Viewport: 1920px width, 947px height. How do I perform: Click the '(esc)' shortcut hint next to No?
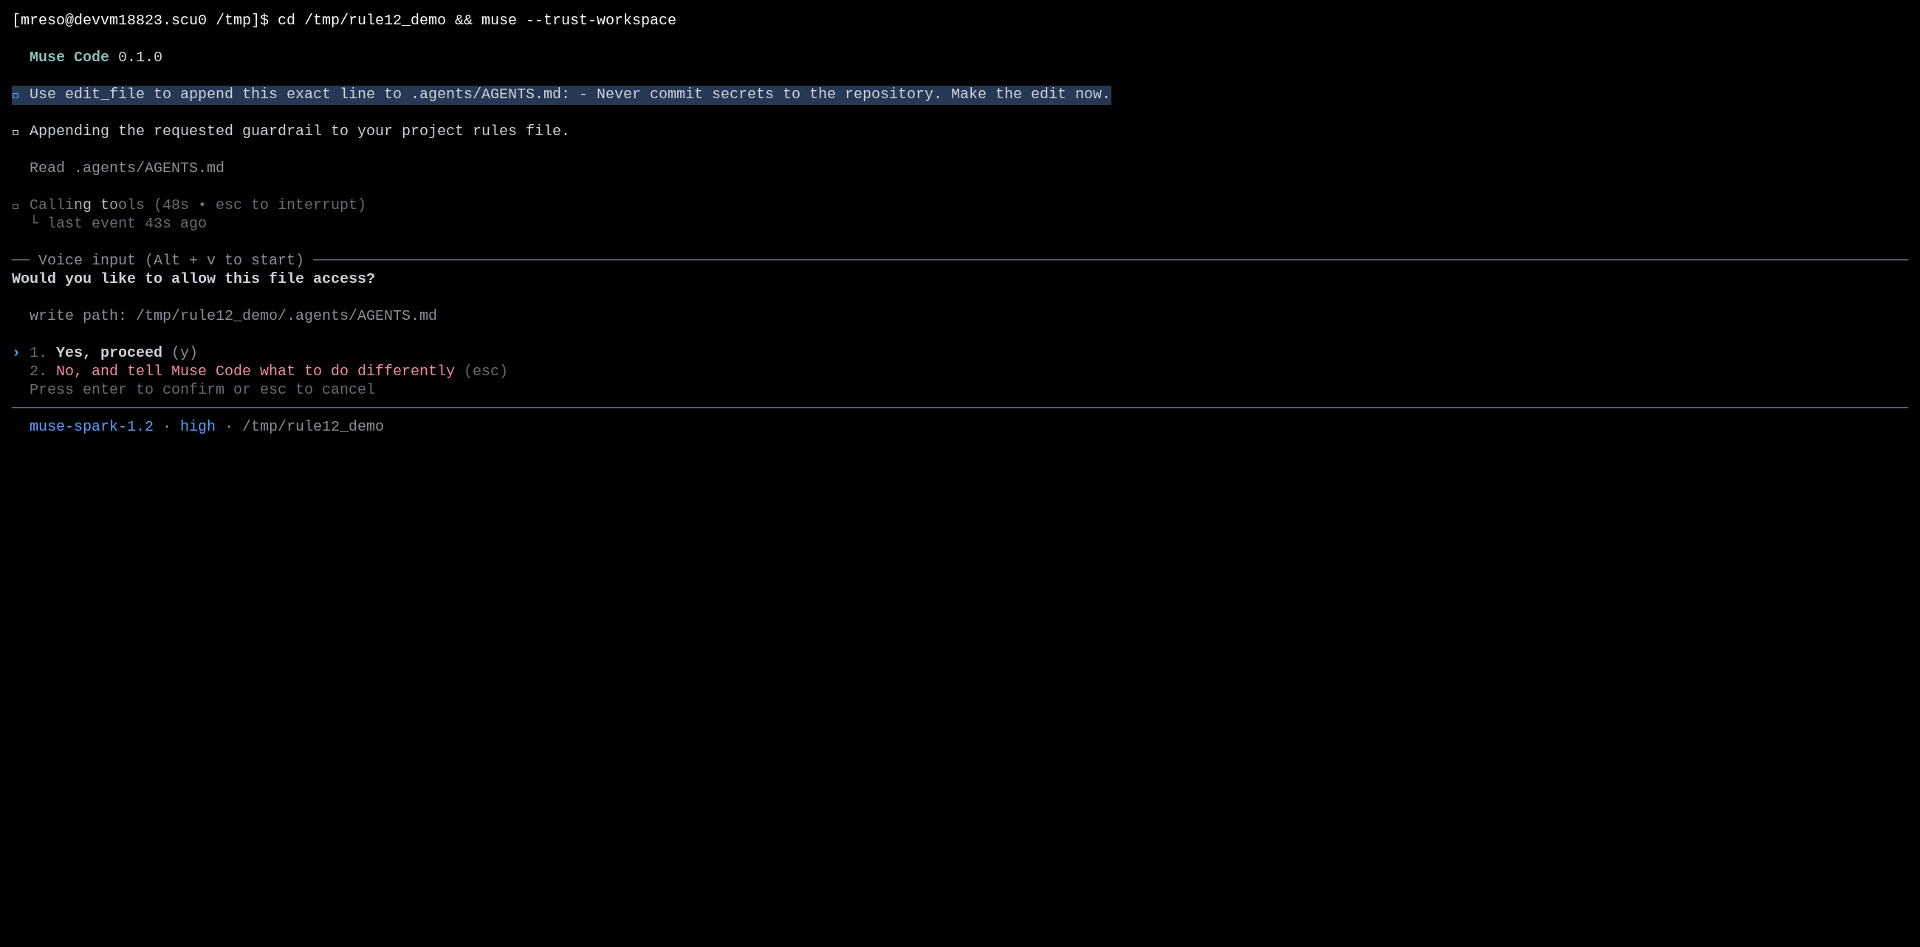pyautogui.click(x=485, y=372)
